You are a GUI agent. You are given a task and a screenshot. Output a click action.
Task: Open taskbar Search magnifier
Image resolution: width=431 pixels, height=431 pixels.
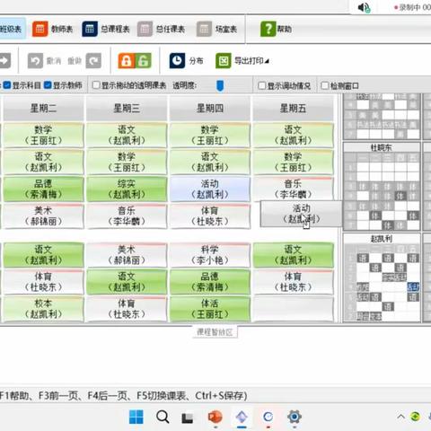click(x=163, y=417)
